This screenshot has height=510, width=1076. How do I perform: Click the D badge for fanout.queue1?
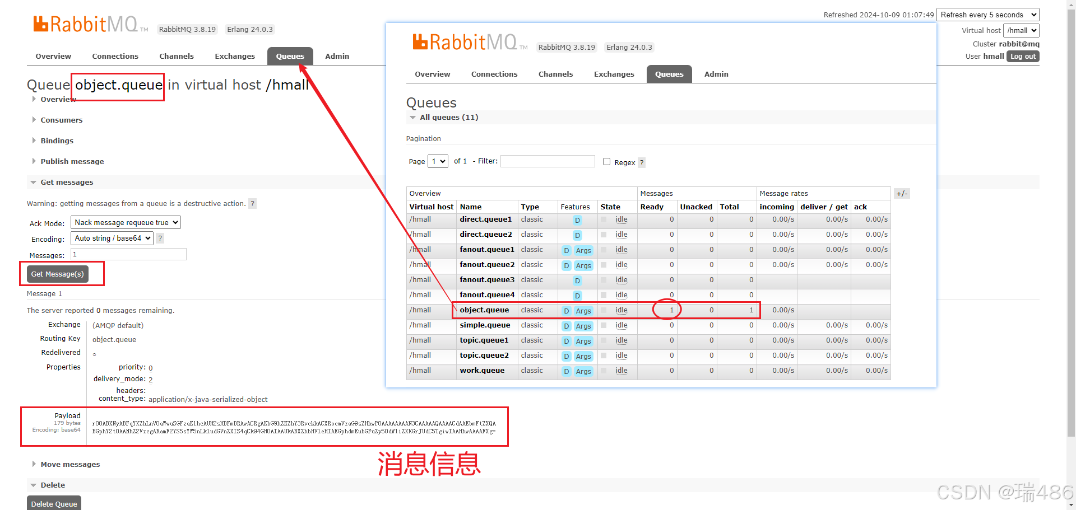(567, 251)
